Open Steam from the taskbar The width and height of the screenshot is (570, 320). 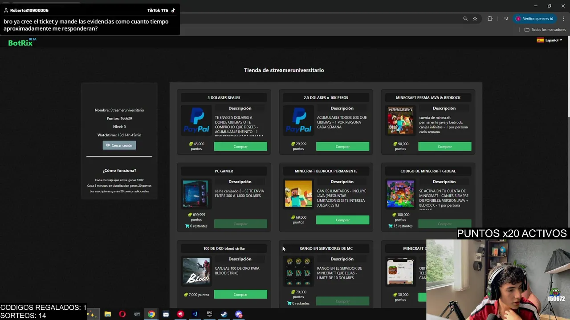point(224,314)
